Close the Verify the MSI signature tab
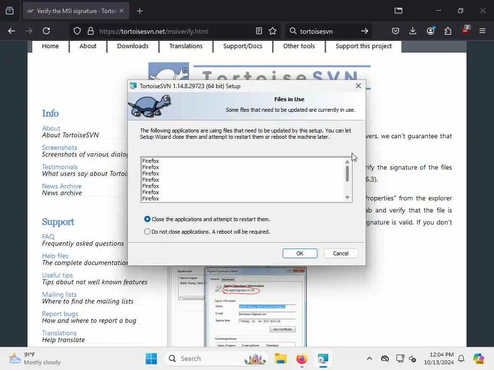This screenshot has height=370, width=494. 122,11
